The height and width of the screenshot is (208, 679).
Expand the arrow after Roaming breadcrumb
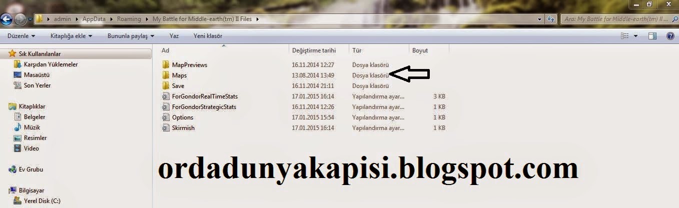point(147,19)
